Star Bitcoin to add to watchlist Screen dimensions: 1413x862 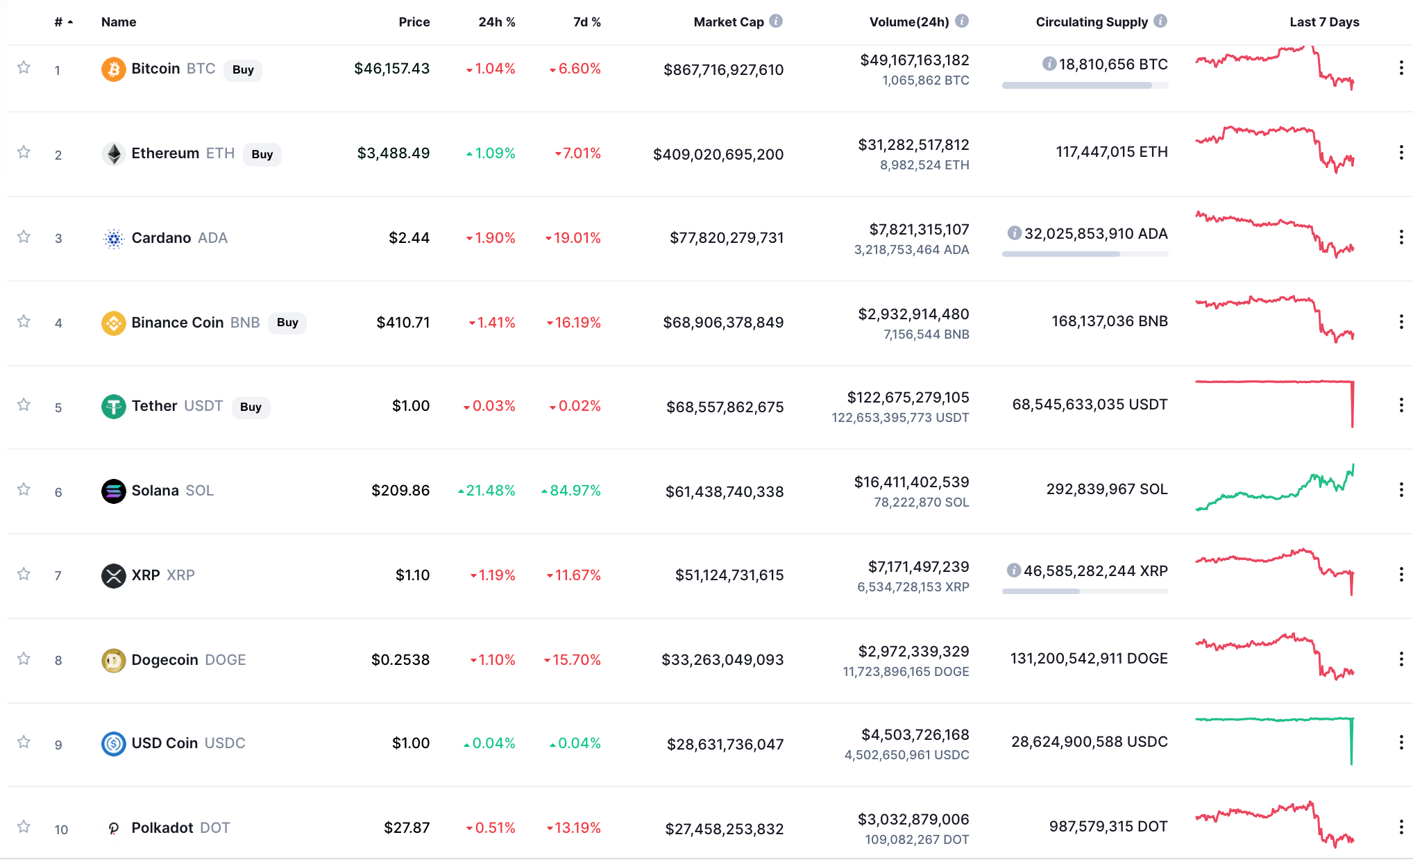(x=24, y=67)
